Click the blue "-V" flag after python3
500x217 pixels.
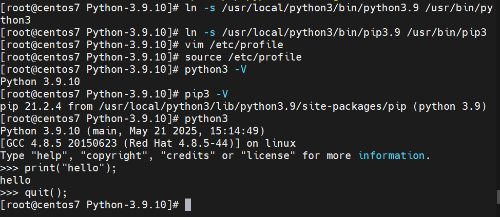tap(240, 69)
